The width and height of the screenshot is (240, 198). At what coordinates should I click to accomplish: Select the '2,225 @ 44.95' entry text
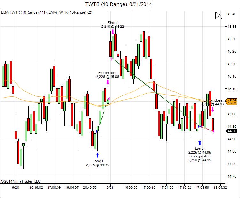point(200,152)
